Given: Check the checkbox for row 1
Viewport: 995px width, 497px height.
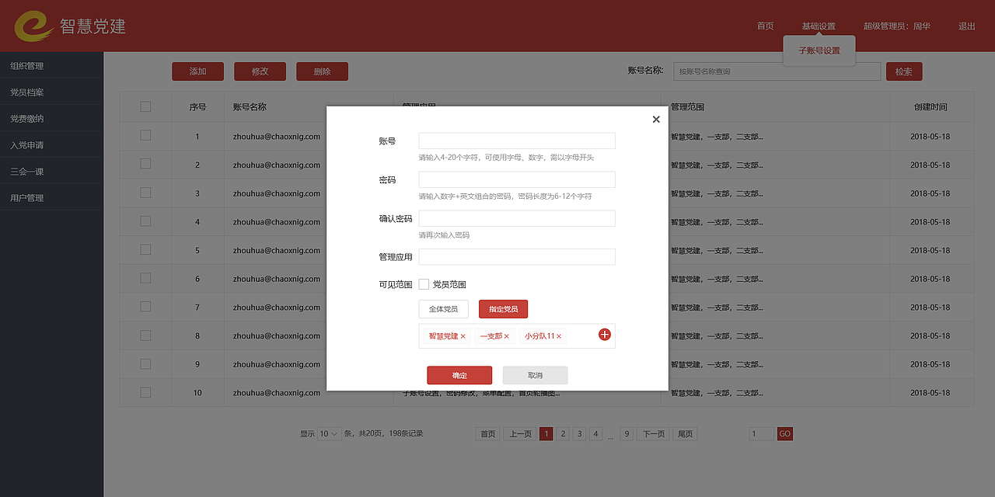Looking at the screenshot, I should click(x=145, y=136).
